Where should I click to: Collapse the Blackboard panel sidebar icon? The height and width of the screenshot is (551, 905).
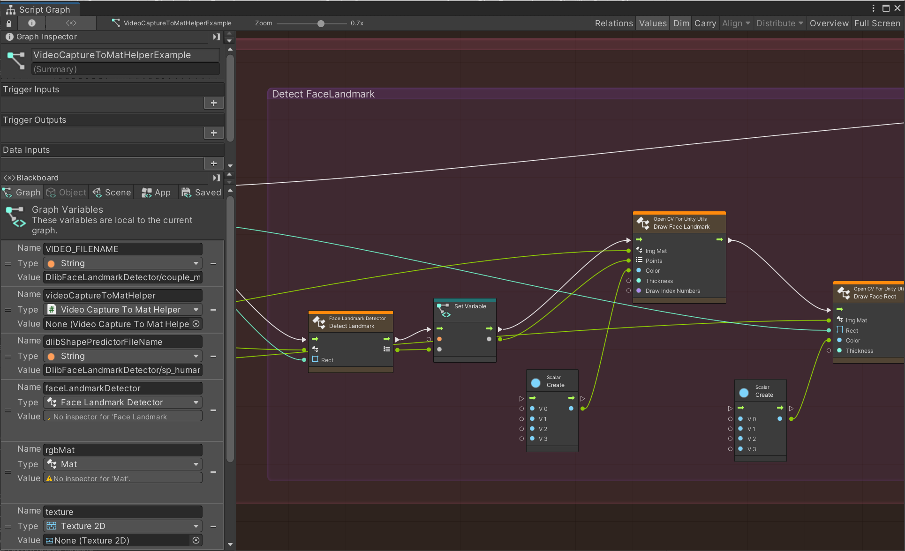point(216,178)
